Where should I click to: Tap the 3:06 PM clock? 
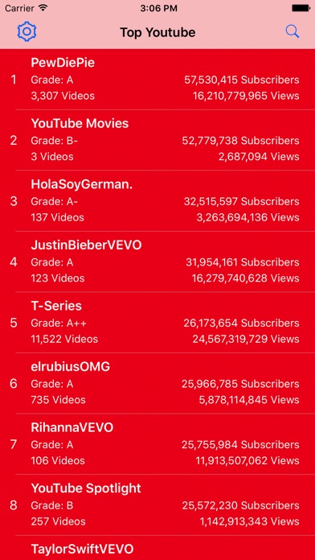click(x=157, y=8)
